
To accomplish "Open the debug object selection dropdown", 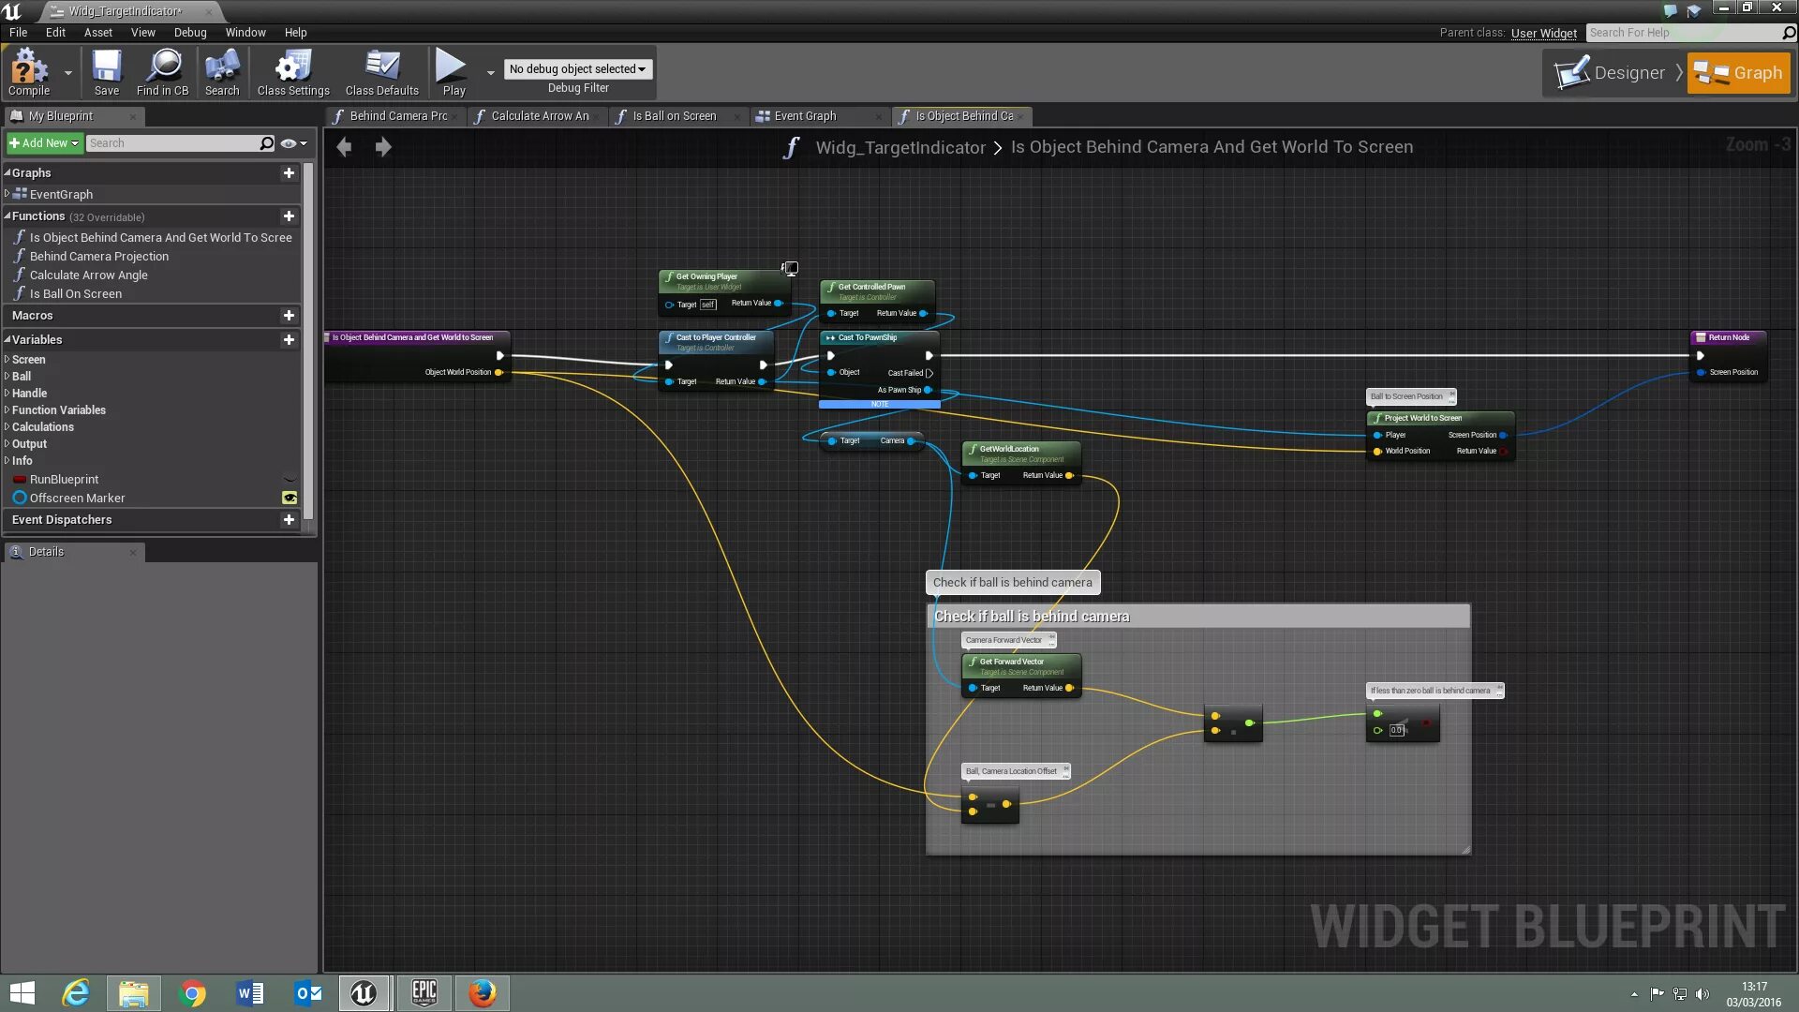I will [577, 68].
